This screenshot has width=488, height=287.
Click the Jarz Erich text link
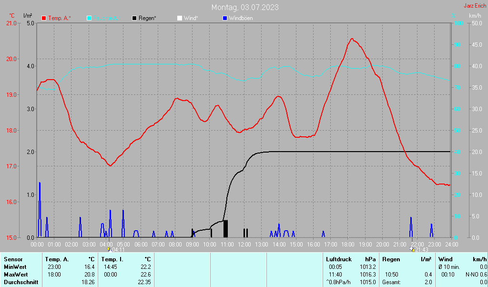coord(475,6)
